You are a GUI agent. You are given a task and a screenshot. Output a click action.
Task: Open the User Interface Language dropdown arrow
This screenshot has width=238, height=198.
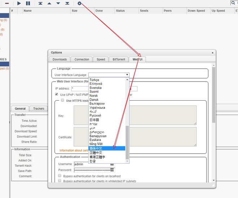tap(127, 75)
